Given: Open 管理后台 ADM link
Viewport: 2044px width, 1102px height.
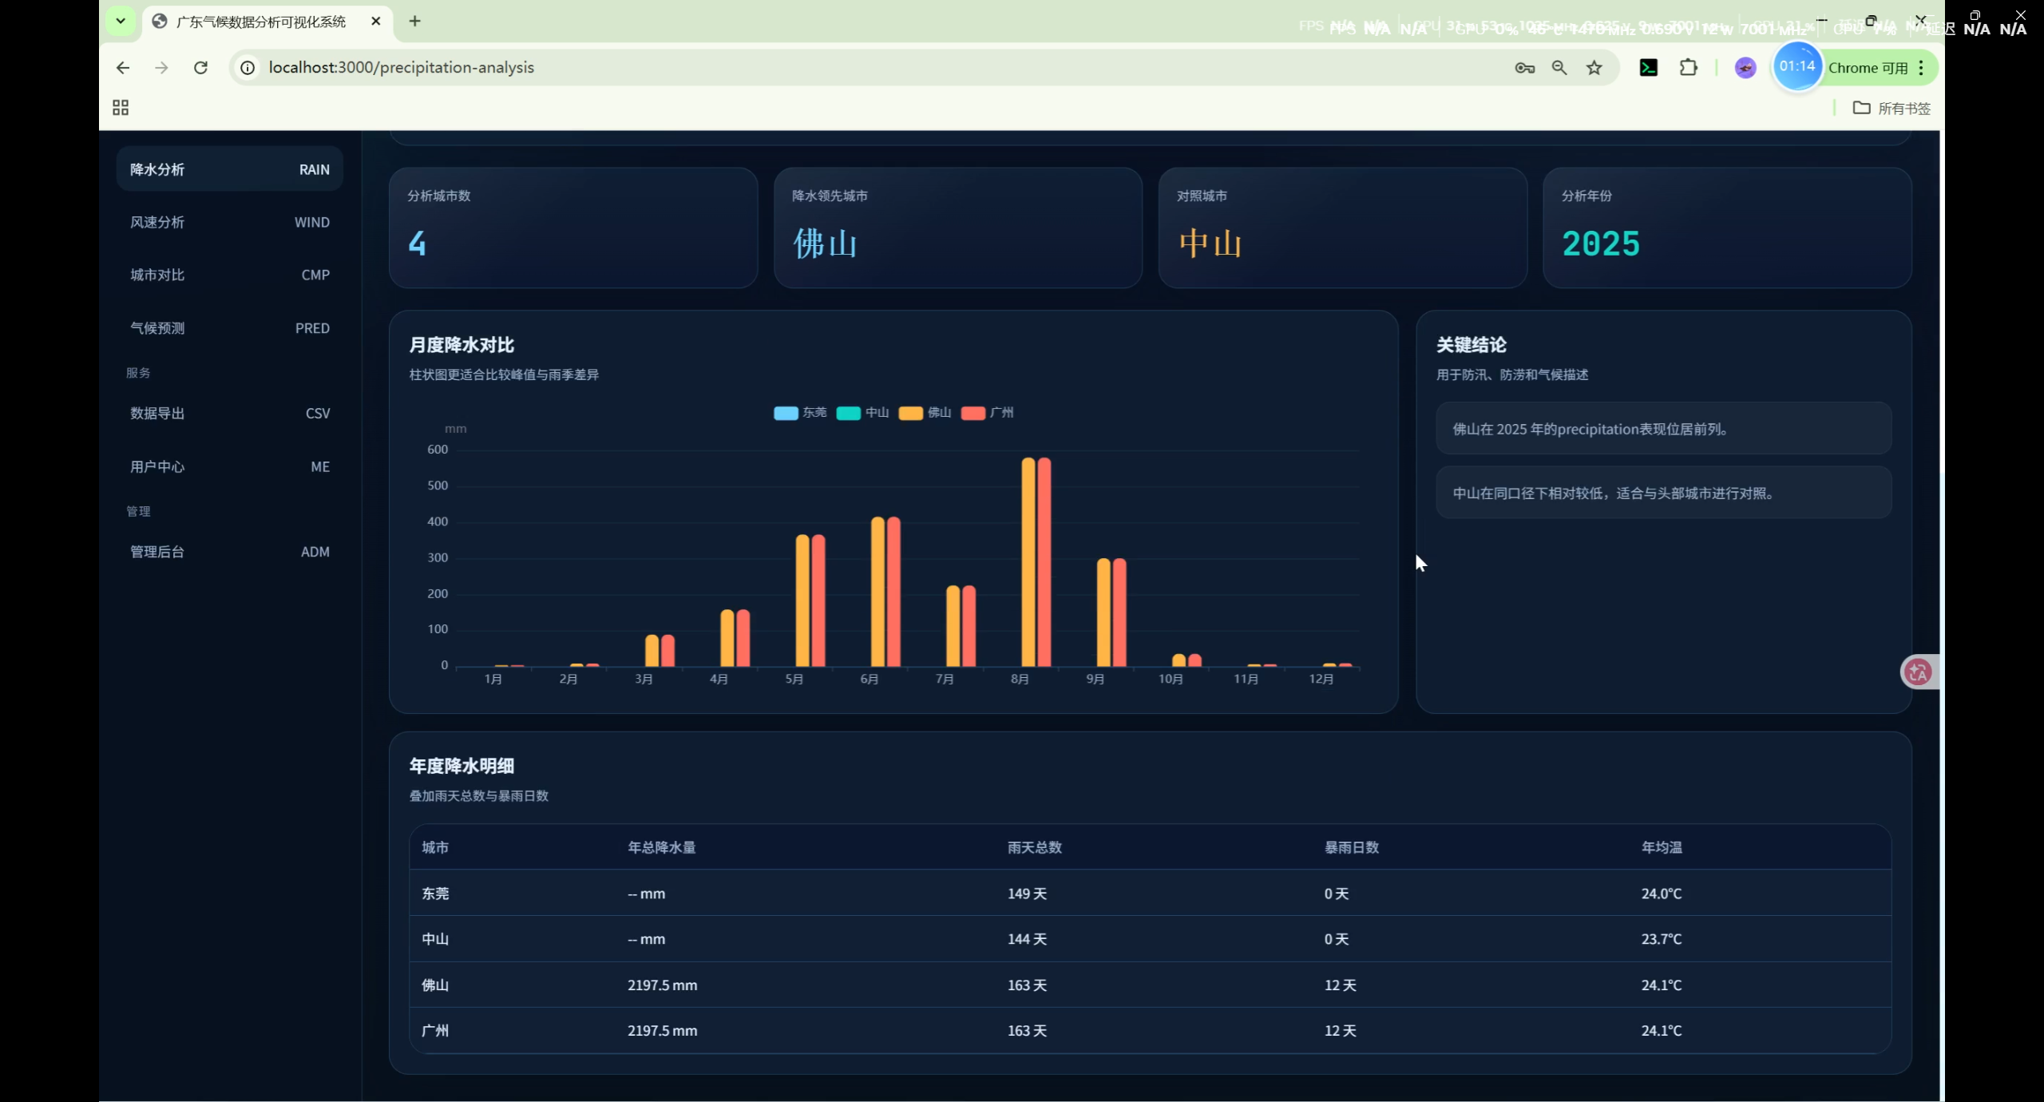Looking at the screenshot, I should coord(229,552).
